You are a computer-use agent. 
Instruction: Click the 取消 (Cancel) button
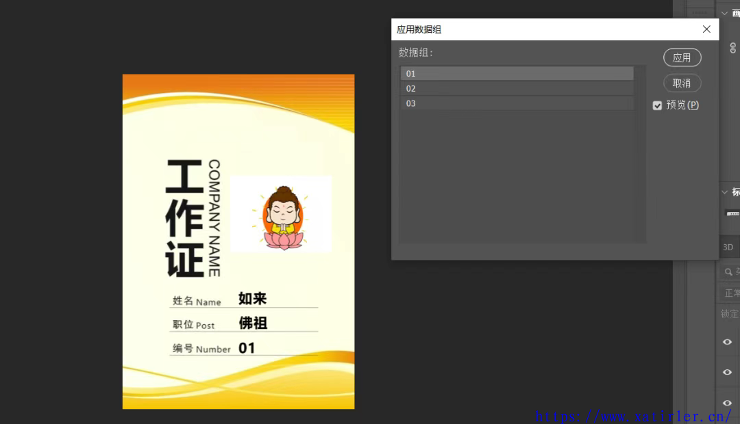[x=682, y=83]
